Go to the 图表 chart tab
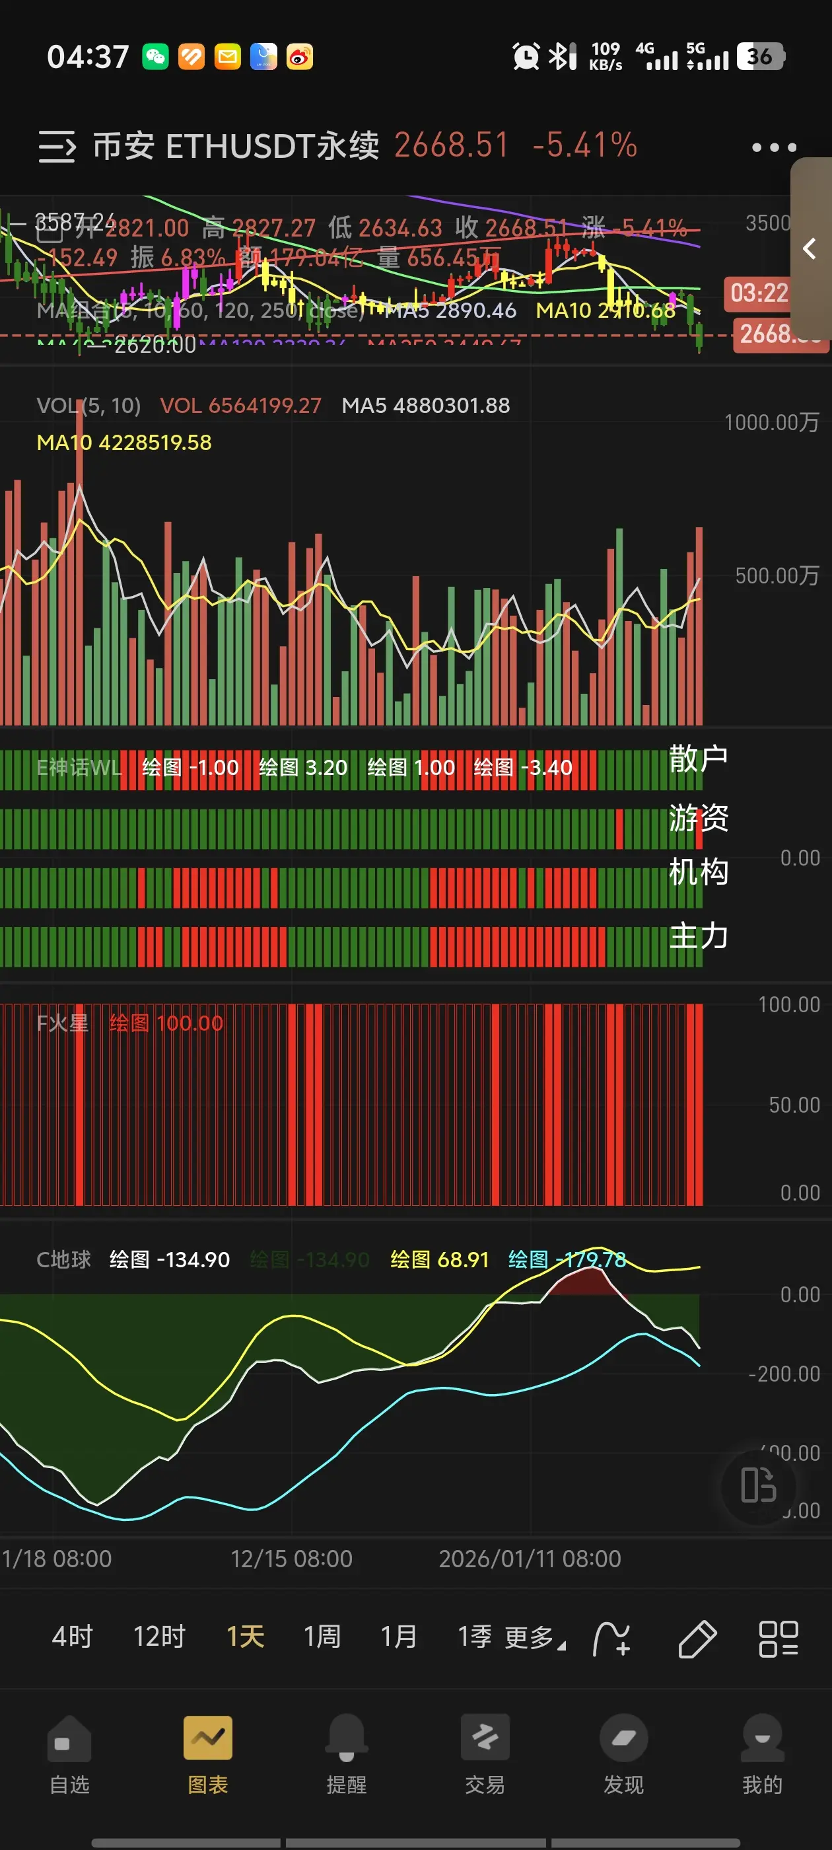 coord(208,1754)
